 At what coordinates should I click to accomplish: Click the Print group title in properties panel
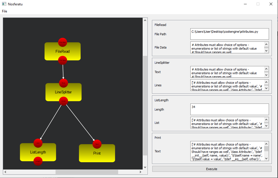coord(158,138)
